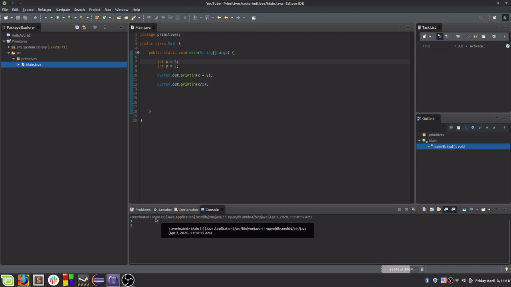This screenshot has width=511, height=287.
Task: Select HelloWorld project in Package Explorer
Action: tap(21, 35)
